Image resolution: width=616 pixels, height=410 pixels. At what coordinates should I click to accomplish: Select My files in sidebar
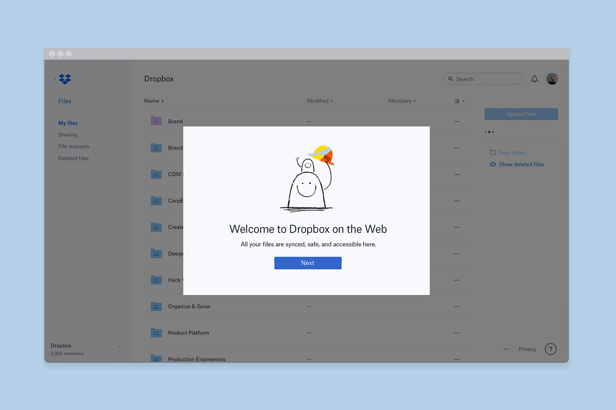(x=68, y=123)
